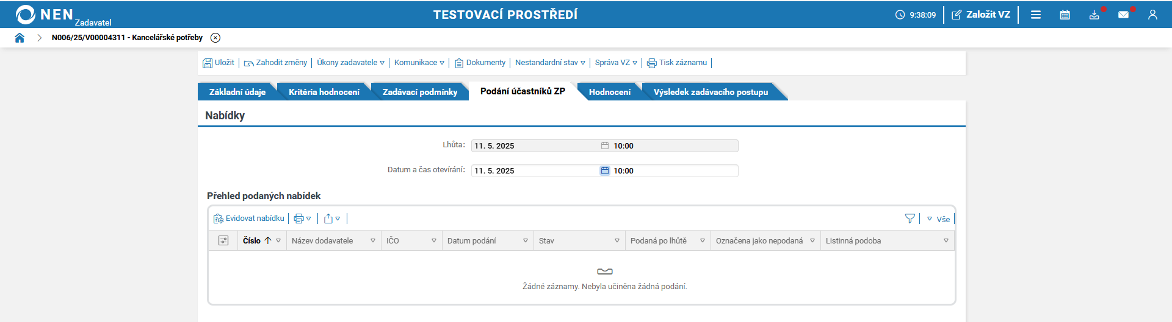
Task: Switch to Kritéria hodnocení tab
Action: [324, 92]
